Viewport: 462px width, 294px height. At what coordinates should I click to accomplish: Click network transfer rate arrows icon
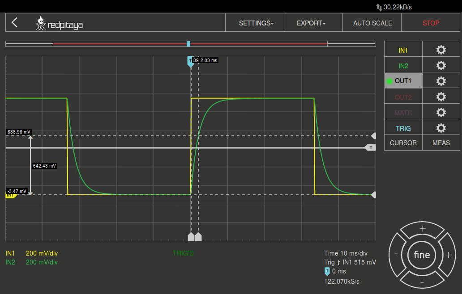(x=379, y=7)
